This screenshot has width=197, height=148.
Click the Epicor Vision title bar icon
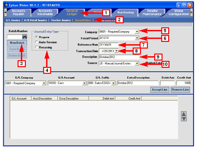(x=6, y=5)
